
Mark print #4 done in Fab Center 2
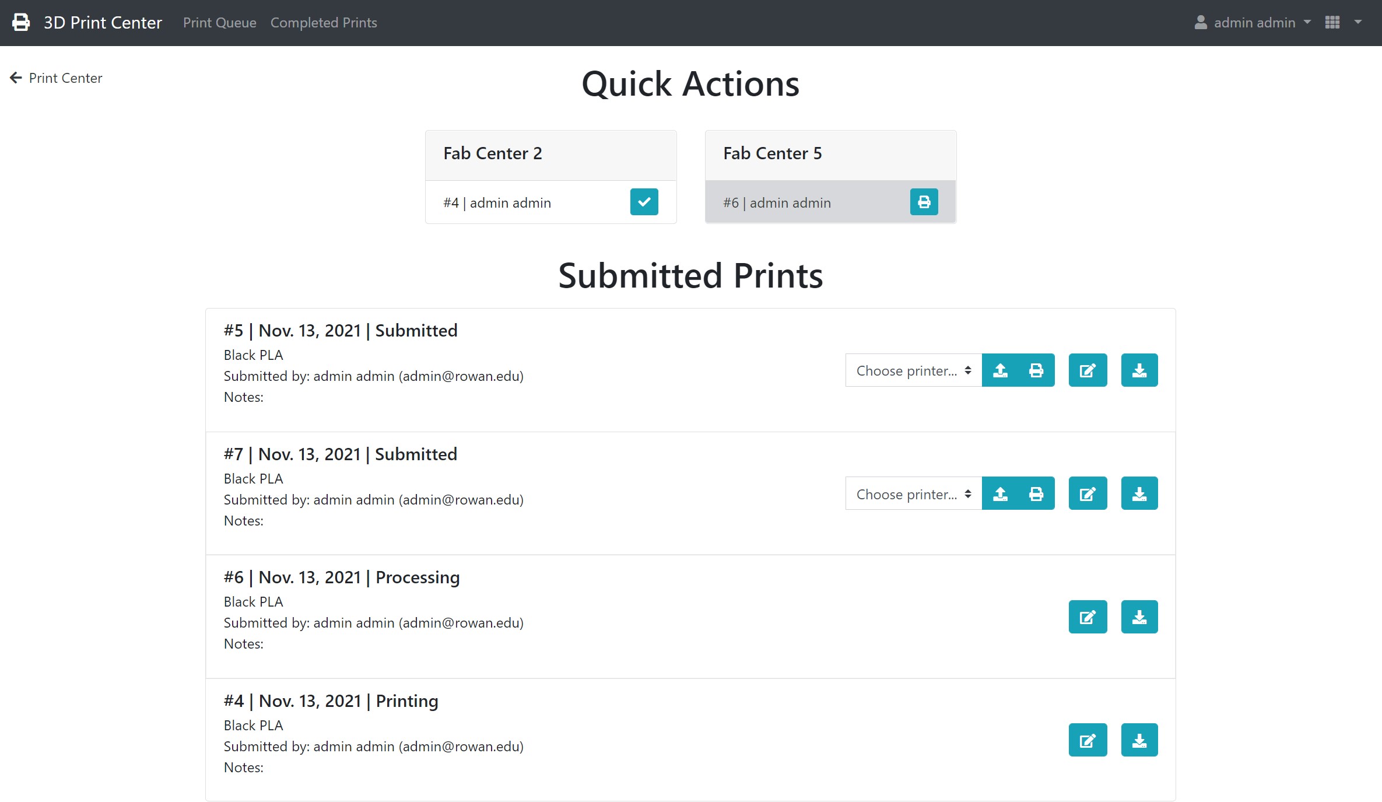[x=644, y=202]
